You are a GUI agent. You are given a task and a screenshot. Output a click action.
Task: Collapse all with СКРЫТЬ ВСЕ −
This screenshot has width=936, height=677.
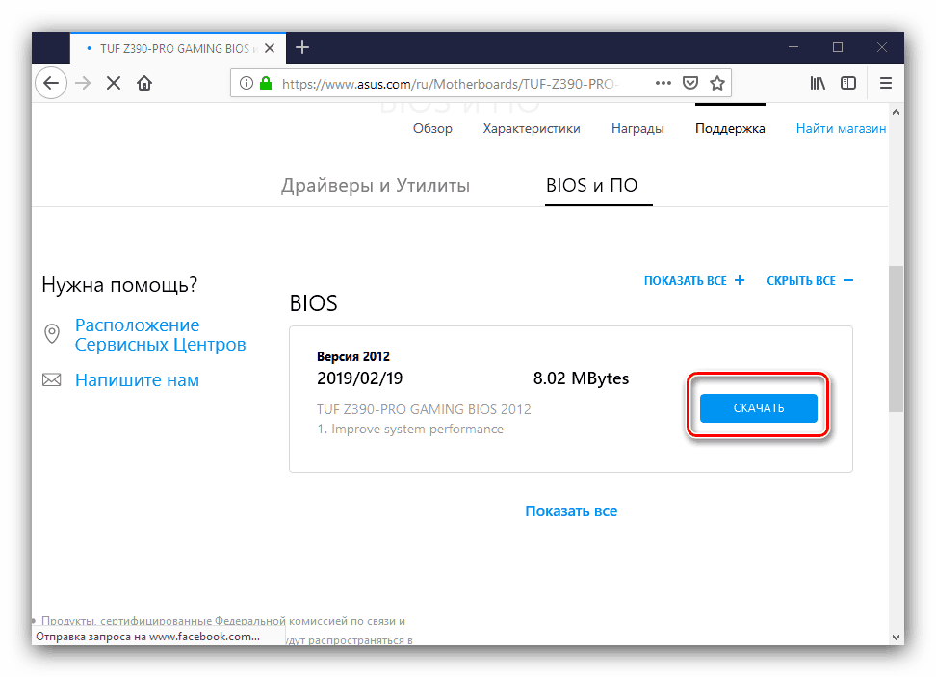pyautogui.click(x=810, y=280)
